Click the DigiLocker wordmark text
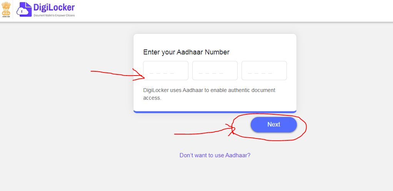 pos(54,7)
